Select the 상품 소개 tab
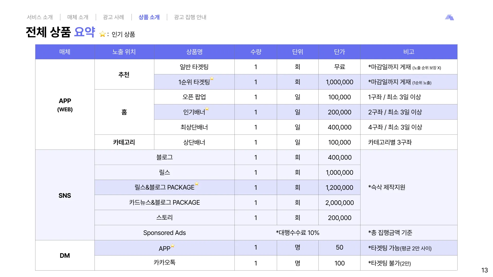Image resolution: width=493 pixels, height=277 pixels. [149, 17]
